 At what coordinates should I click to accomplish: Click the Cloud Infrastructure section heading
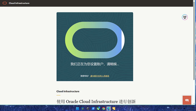(68, 91)
